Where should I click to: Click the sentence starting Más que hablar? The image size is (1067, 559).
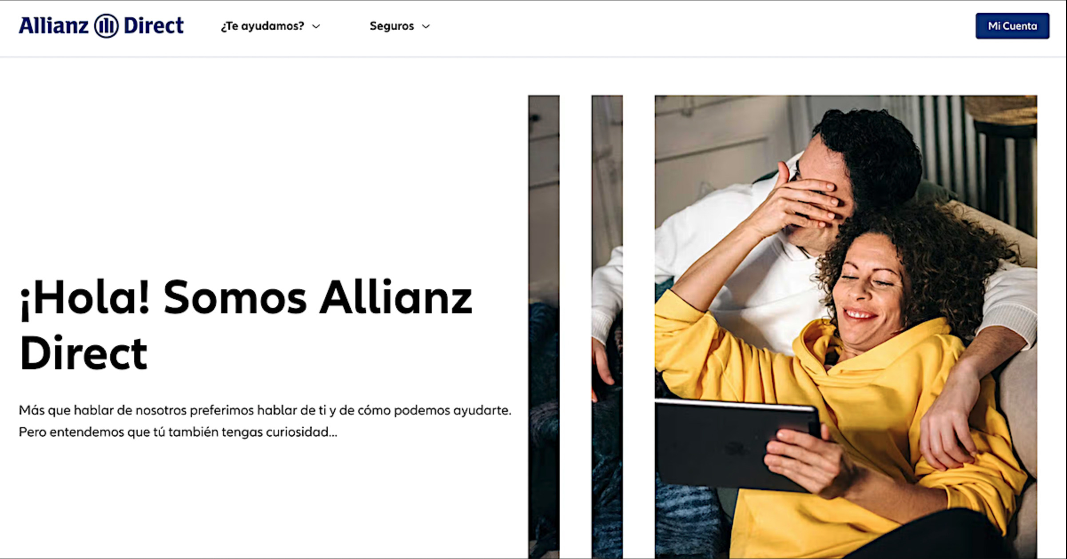[265, 410]
